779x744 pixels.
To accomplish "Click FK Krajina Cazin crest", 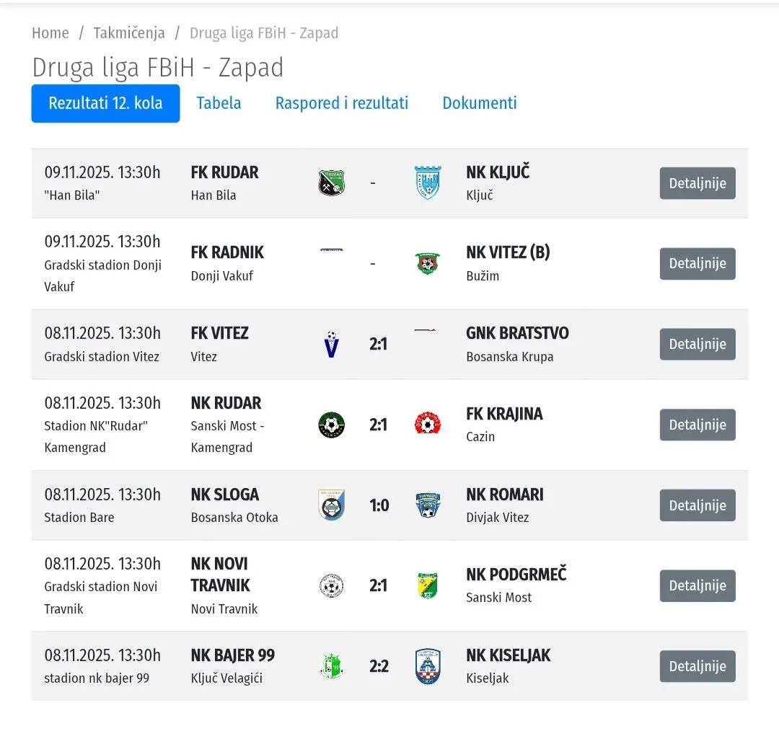I will pos(427,424).
